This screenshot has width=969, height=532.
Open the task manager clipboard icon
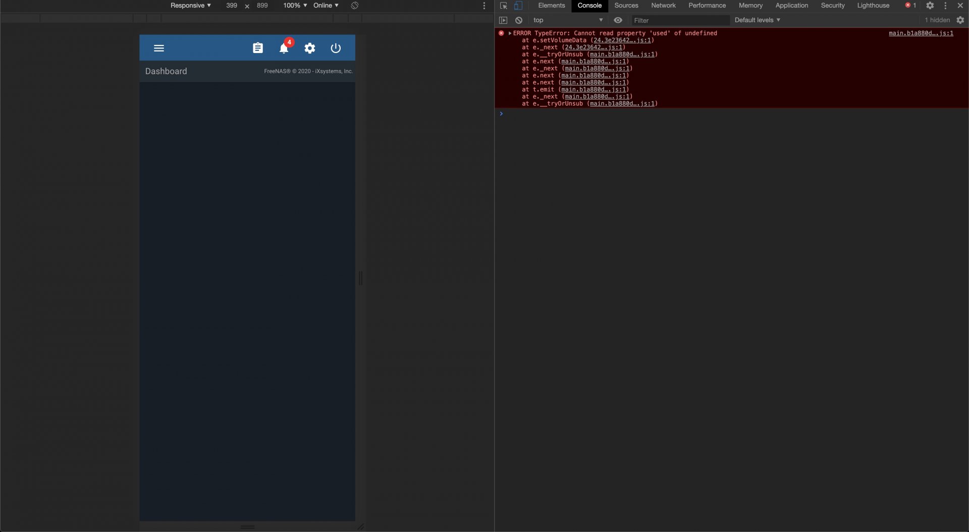[x=258, y=48]
